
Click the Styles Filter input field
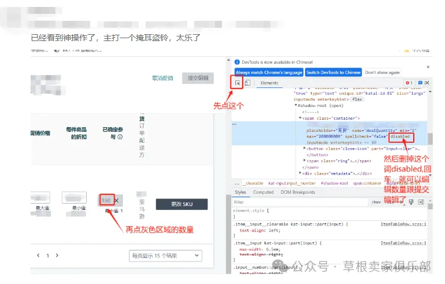tap(300, 202)
